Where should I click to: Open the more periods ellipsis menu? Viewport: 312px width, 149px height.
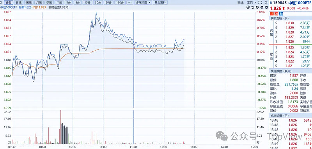(x=130, y=3)
